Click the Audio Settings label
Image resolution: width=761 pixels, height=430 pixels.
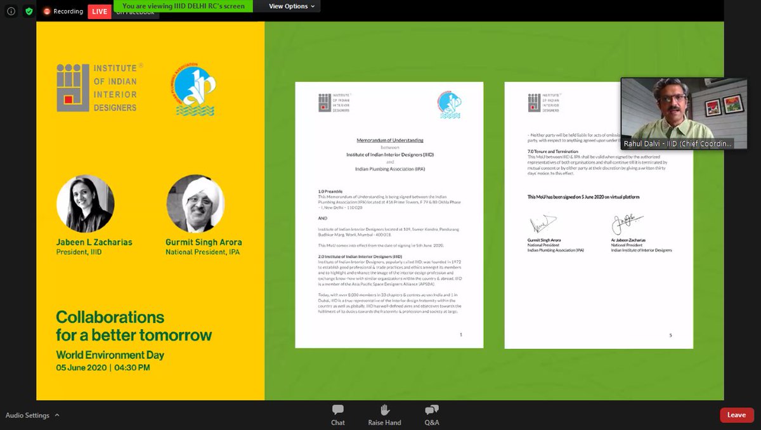click(27, 415)
